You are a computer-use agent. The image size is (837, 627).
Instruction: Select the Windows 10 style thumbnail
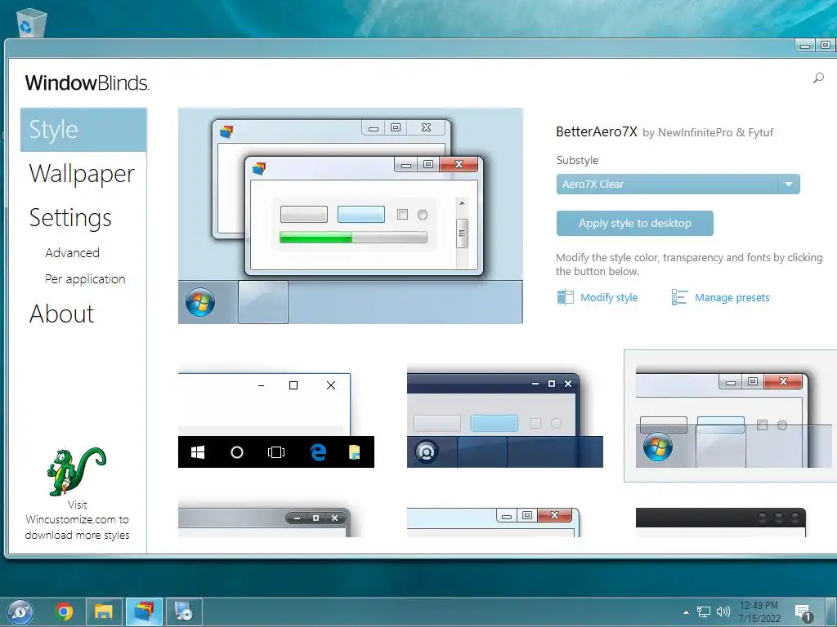click(x=276, y=416)
